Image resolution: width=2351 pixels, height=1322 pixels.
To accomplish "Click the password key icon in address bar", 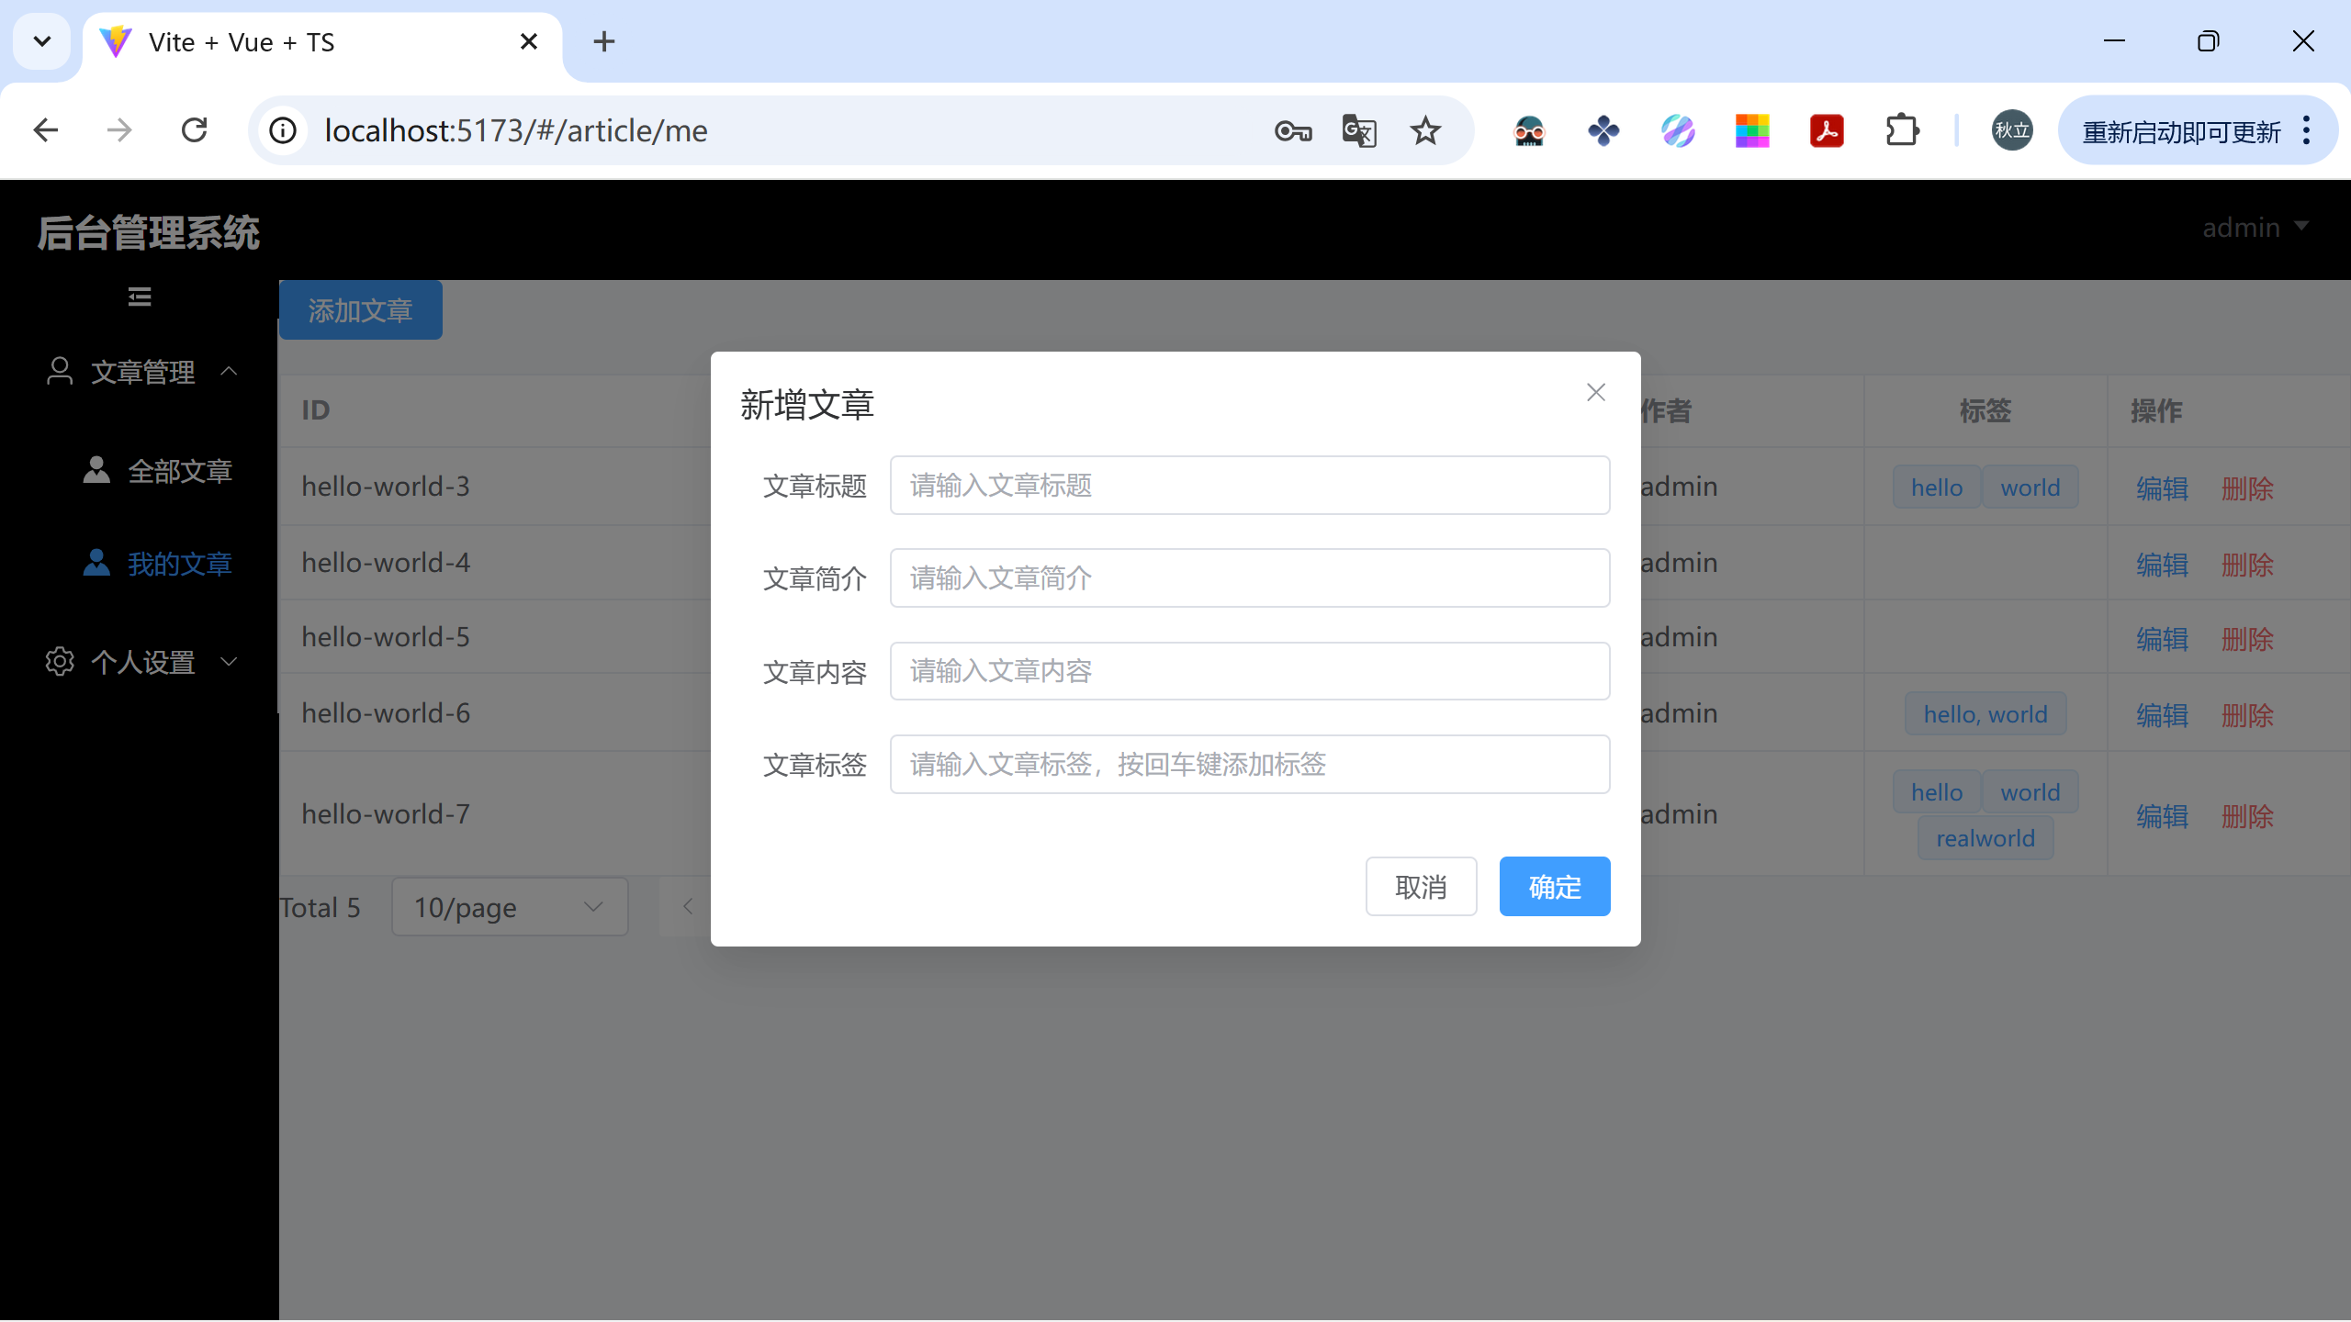I will tap(1292, 131).
